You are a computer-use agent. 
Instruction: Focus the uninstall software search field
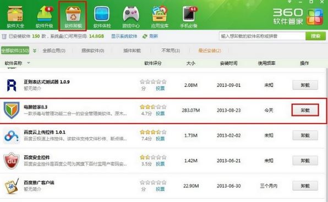pyautogui.click(x=263, y=36)
